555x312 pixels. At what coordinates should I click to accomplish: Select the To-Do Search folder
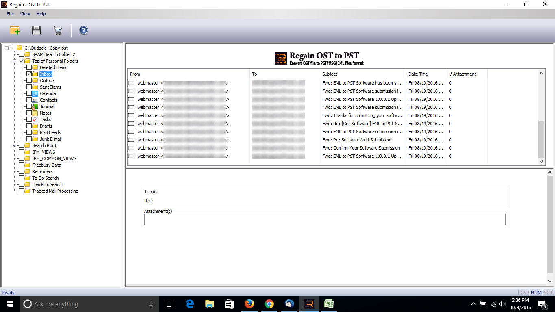[x=46, y=178]
